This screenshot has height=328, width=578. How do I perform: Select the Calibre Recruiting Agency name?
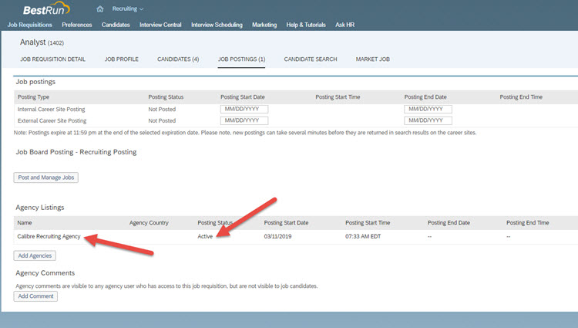point(49,236)
